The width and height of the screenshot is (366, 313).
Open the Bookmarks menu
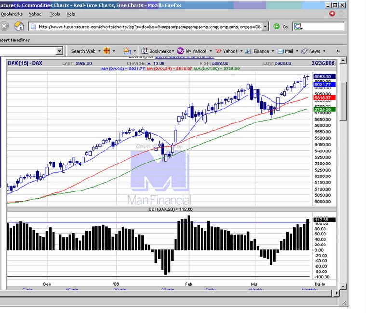12,14
